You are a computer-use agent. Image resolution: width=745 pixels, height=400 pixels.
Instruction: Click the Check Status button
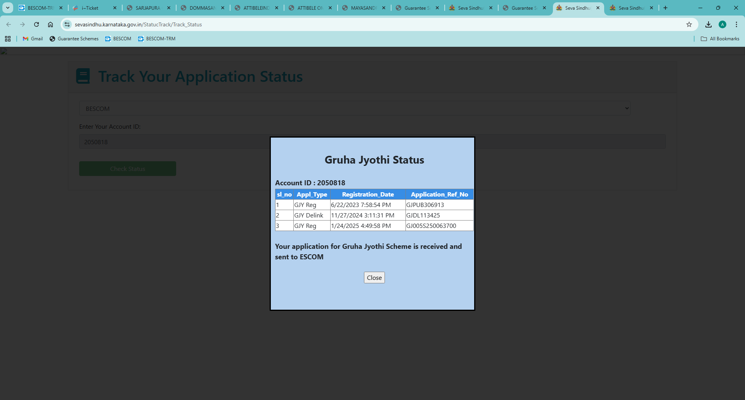(128, 169)
